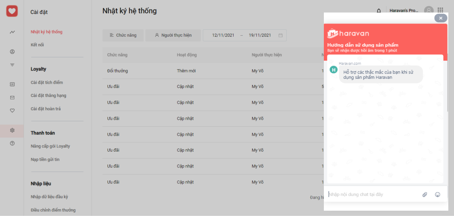The height and width of the screenshot is (216, 454).
Task: Open Điều chỉnh điểm thưởng link
Action: coord(53,210)
